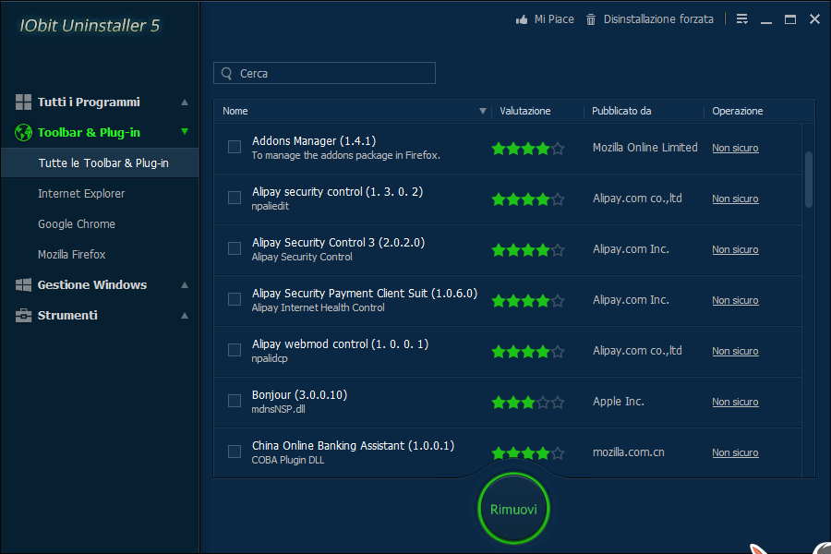Click the magnifier icon in search box
831x554 pixels.
click(x=227, y=73)
